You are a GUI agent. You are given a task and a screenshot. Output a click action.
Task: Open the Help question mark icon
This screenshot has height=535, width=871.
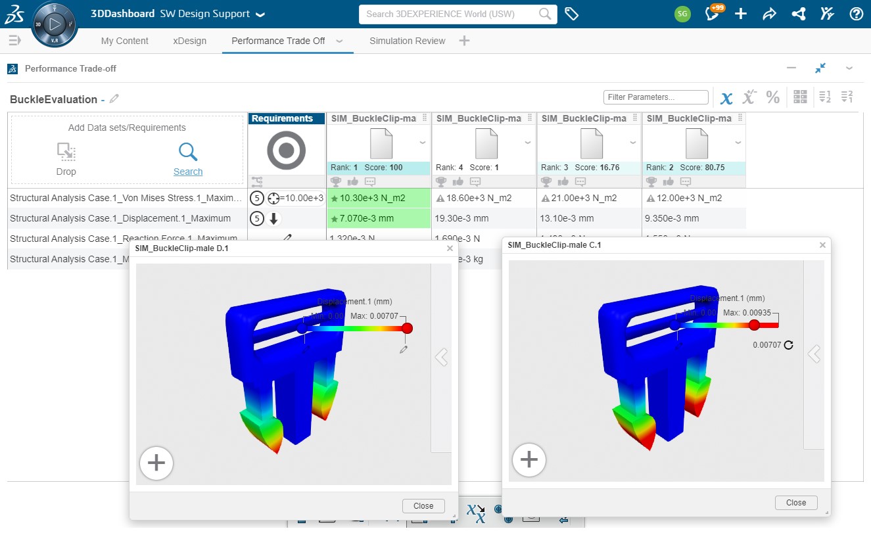(x=856, y=14)
